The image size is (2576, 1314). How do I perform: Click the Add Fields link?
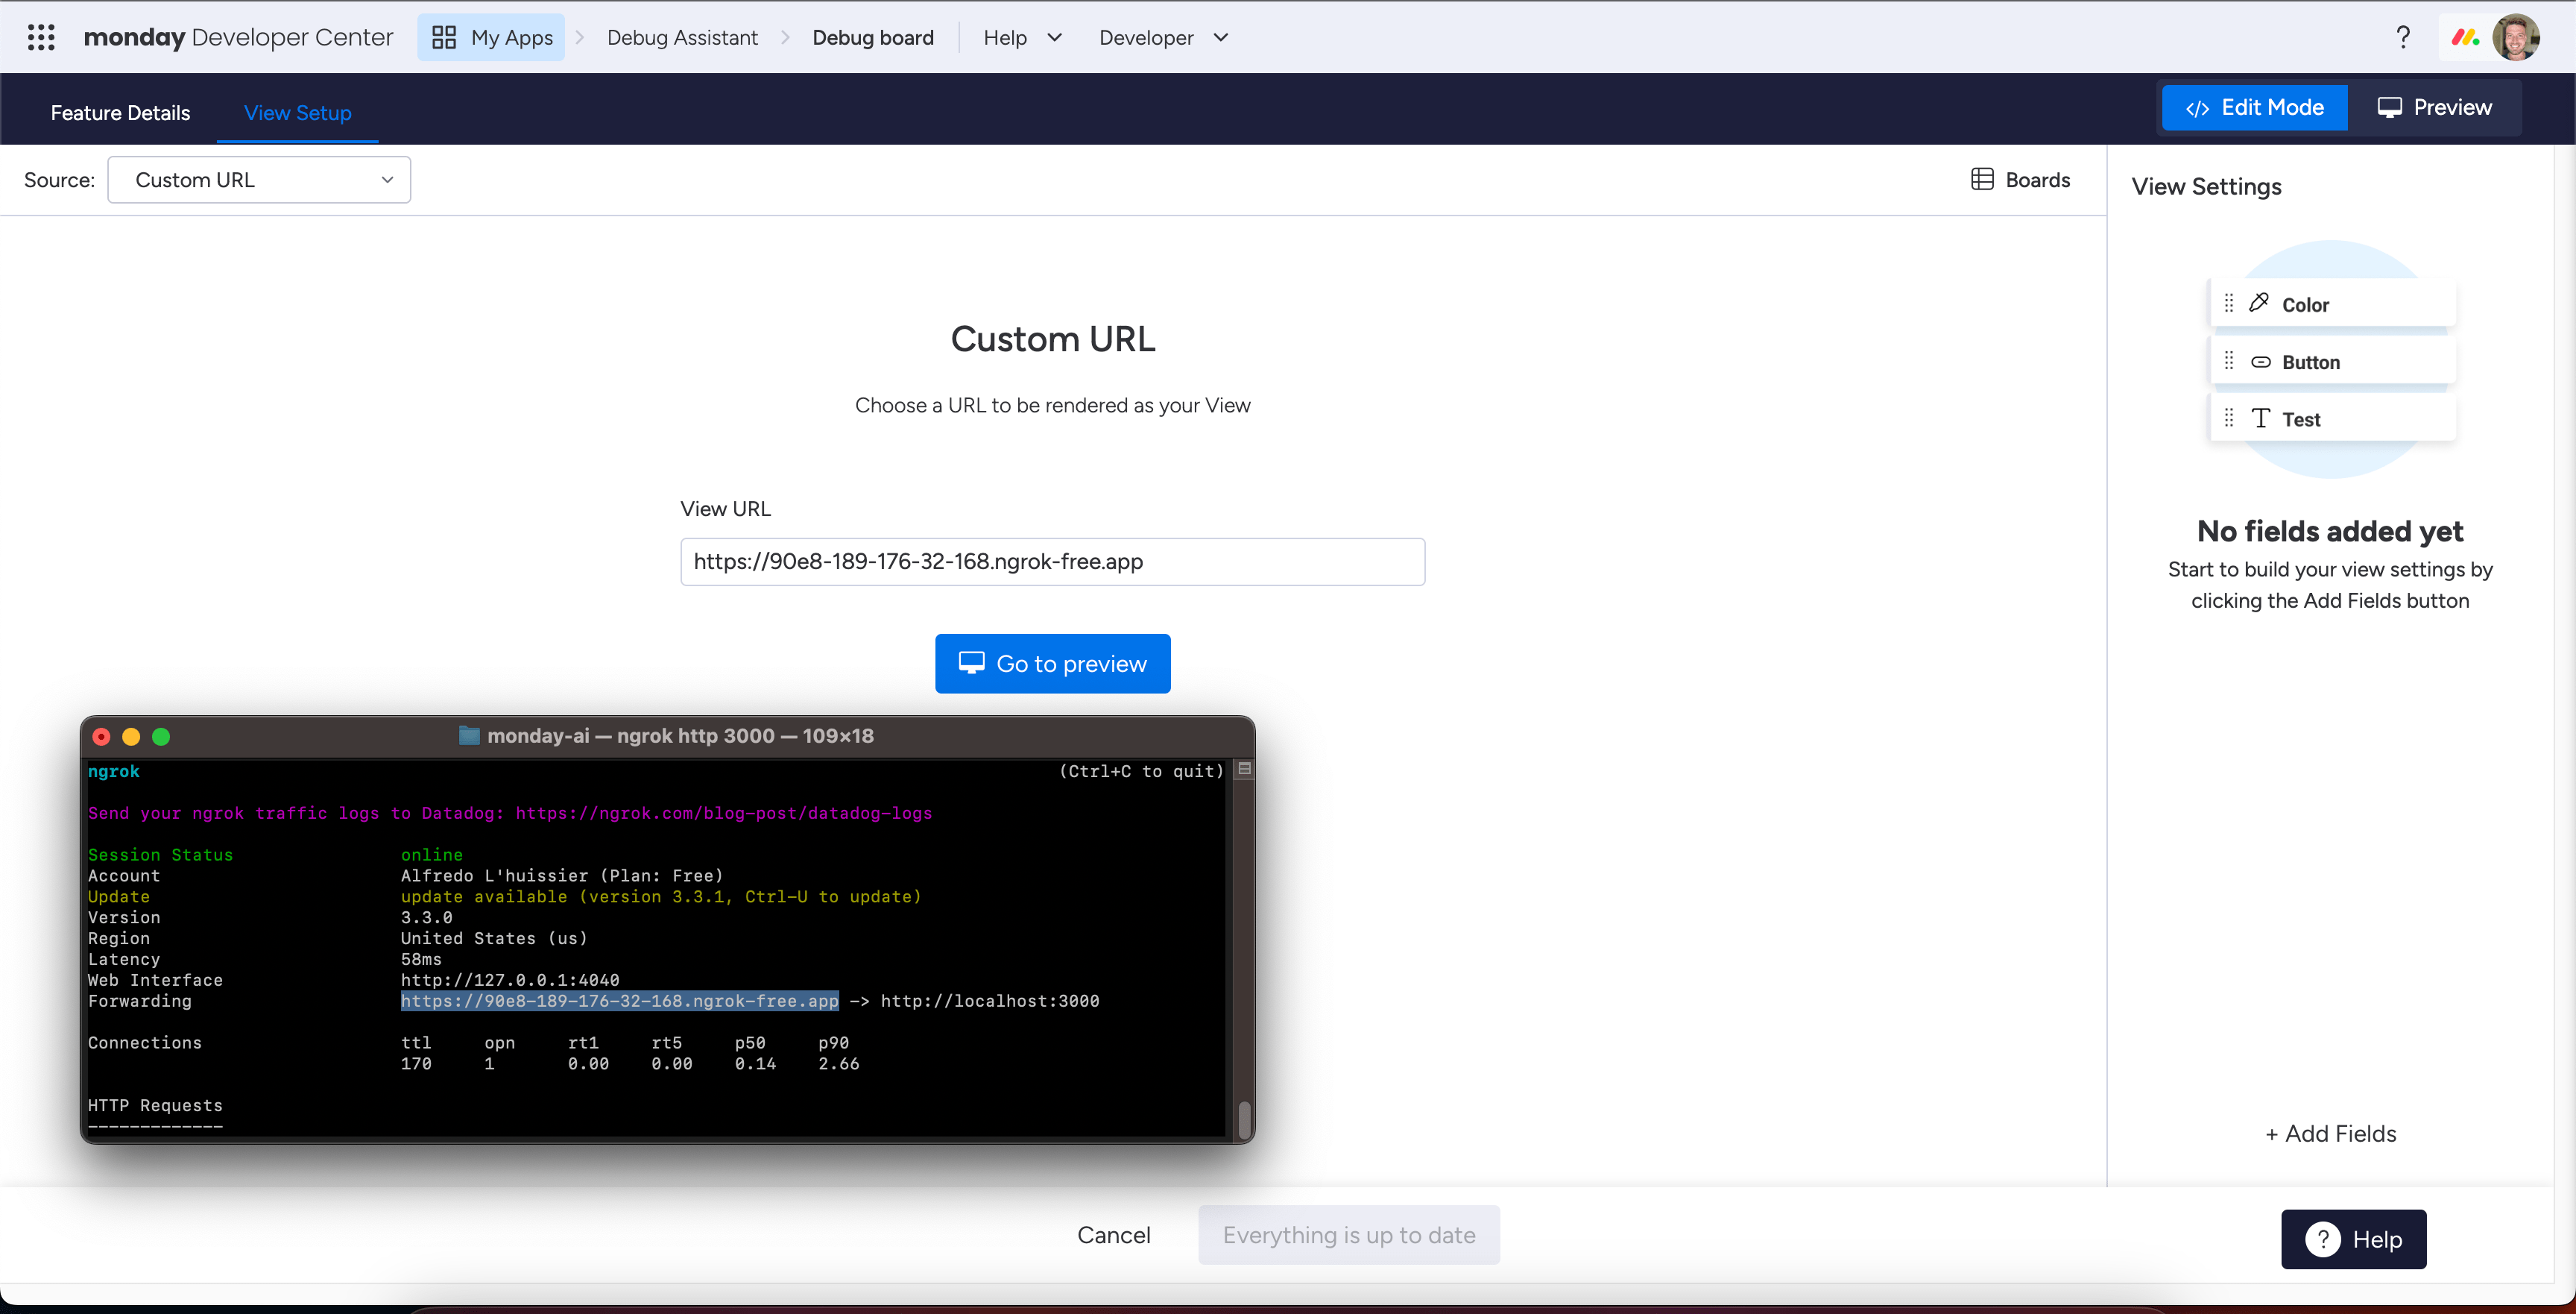[x=2330, y=1133]
